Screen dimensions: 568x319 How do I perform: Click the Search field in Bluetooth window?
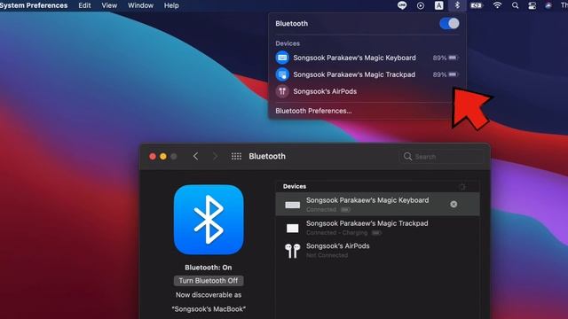pos(441,157)
